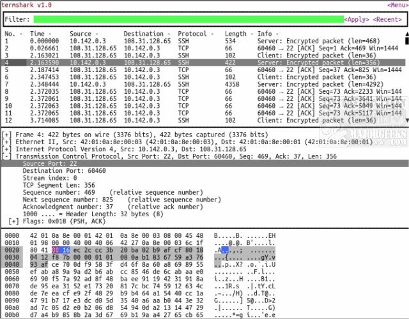
Task: Select hex dump row at offset 00a0
Action: coord(140,308)
